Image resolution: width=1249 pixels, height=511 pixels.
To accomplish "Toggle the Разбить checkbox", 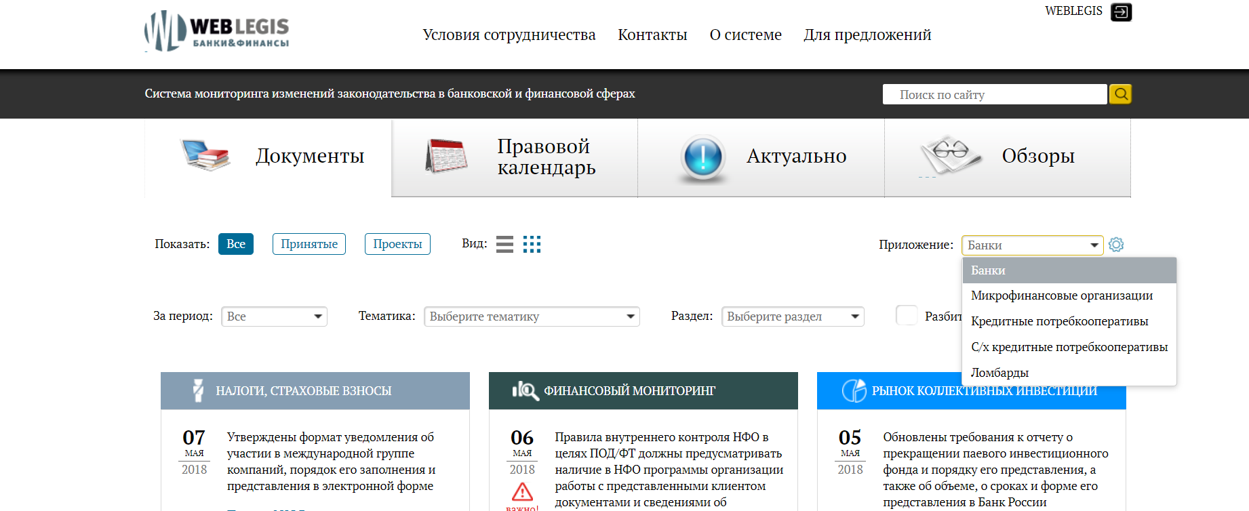I will coord(907,316).
